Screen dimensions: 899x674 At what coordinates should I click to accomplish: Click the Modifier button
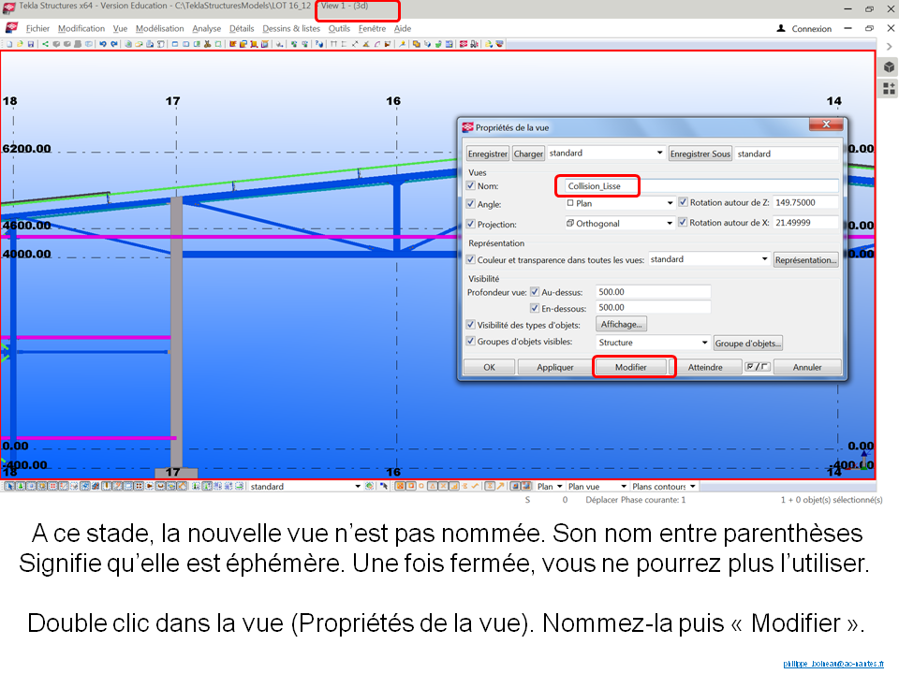(x=630, y=367)
